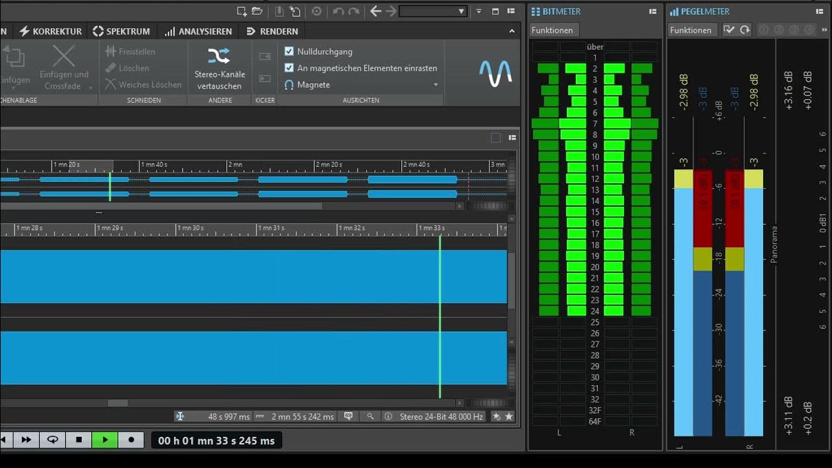Click the Freistellen button
The width and height of the screenshot is (832, 468).
pyautogui.click(x=130, y=51)
